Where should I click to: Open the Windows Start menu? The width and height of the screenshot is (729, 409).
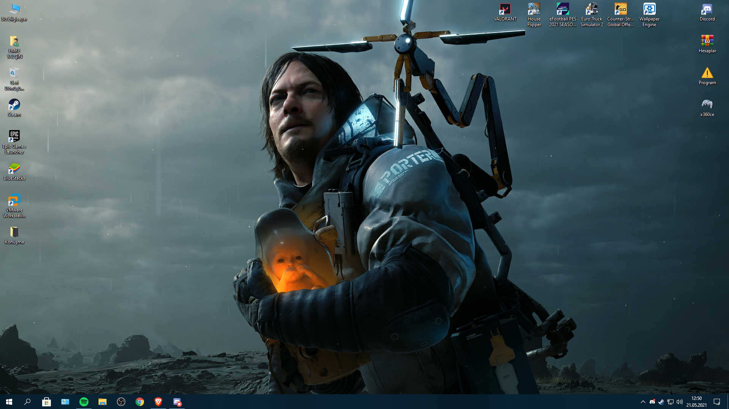click(x=9, y=402)
